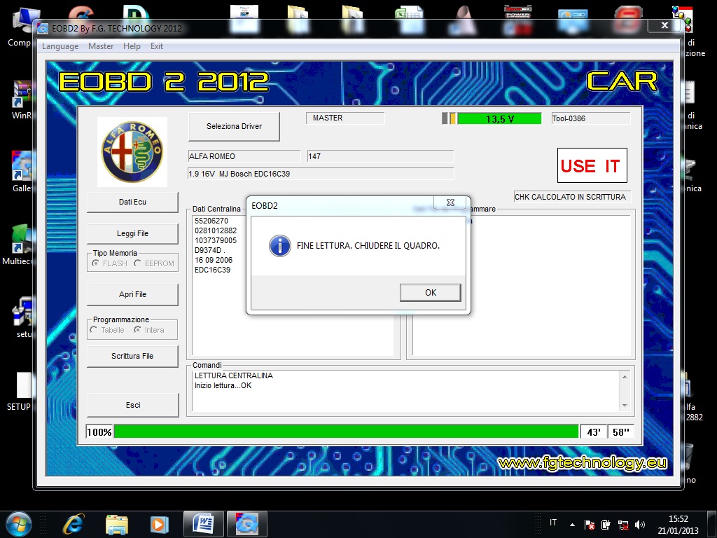Show hidden tray icons arrow
The width and height of the screenshot is (717, 538).
[x=572, y=524]
